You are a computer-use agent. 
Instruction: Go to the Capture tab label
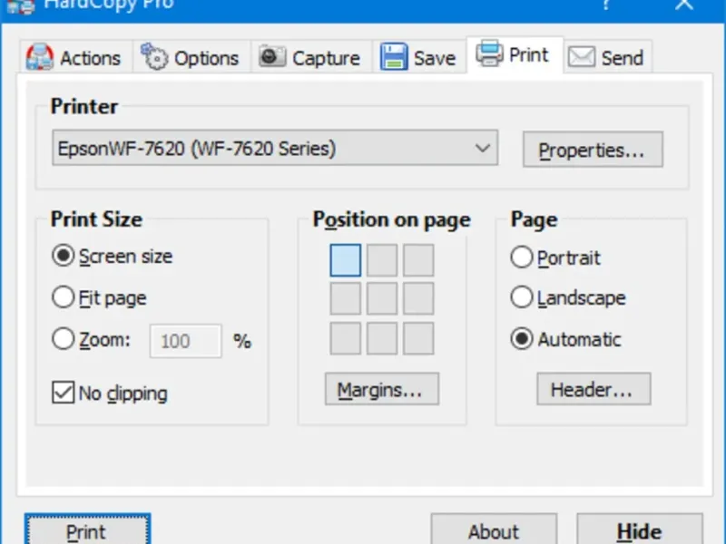coord(326,58)
